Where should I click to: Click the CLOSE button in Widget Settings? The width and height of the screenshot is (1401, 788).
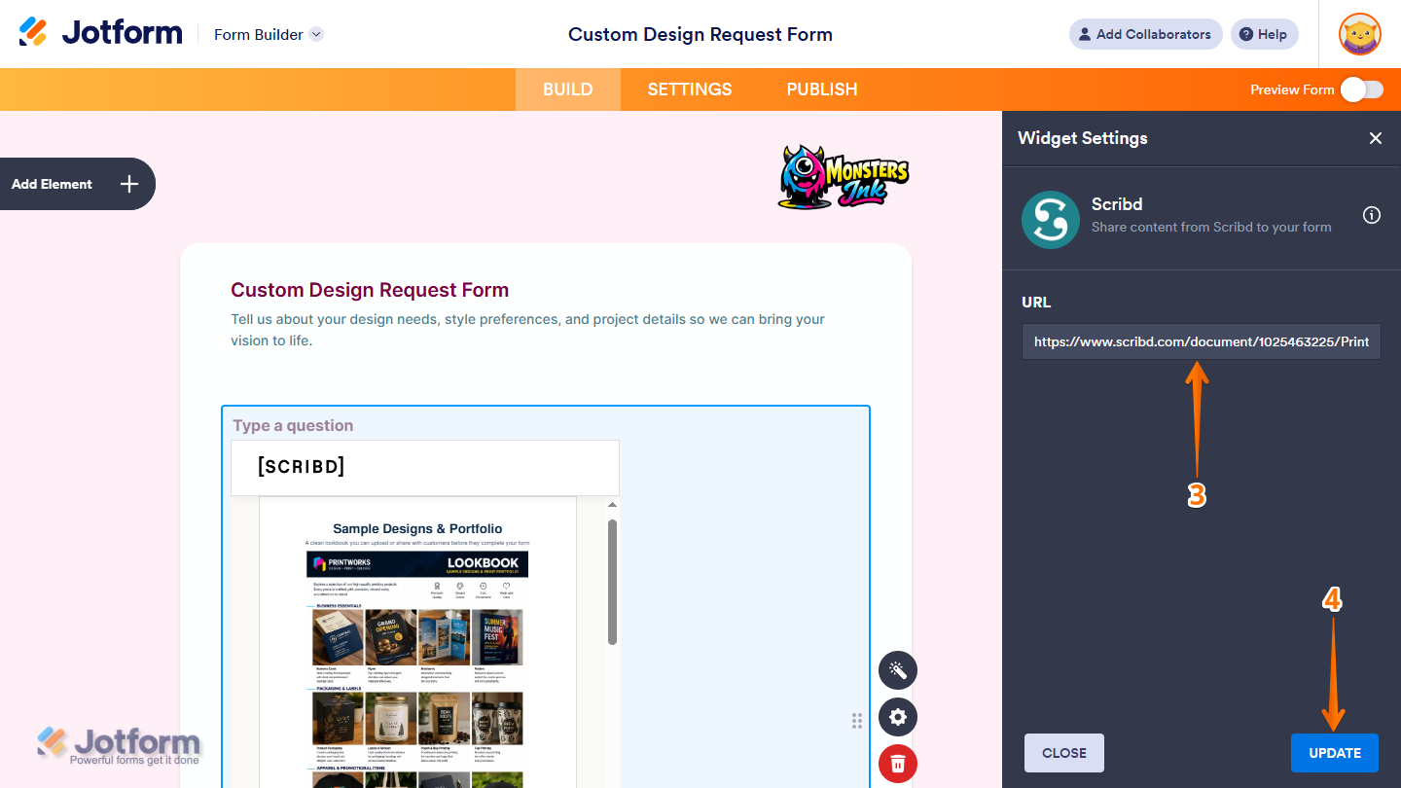(1063, 752)
